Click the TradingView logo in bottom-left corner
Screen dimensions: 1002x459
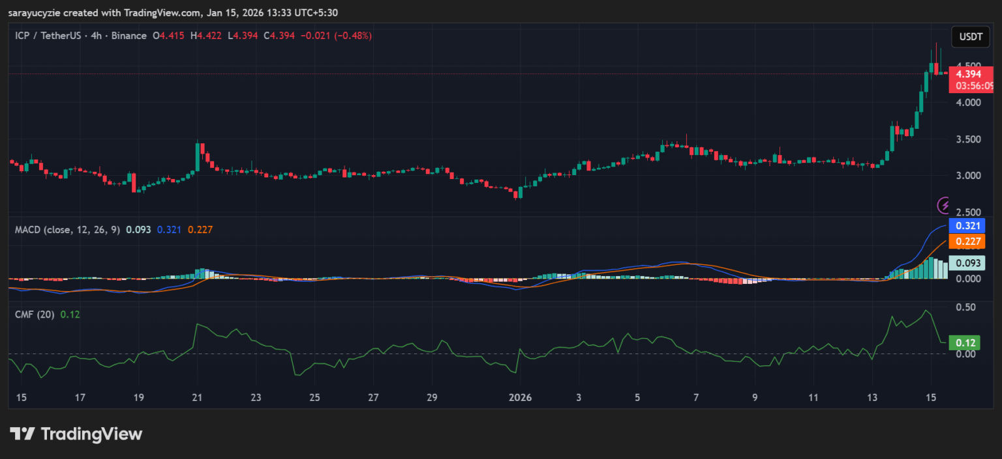coord(75,434)
